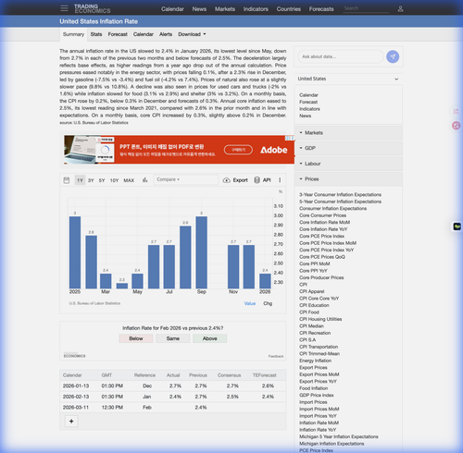463x453 pixels.
Task: Click the 2026-03-11 calendar row date
Action: tap(76, 408)
